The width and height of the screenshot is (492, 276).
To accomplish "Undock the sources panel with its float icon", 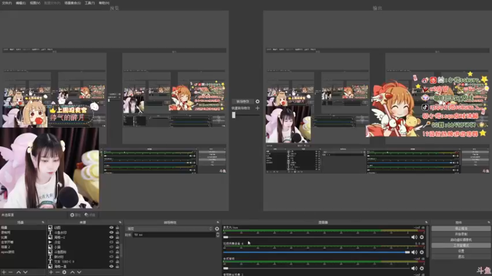I will tap(120, 223).
